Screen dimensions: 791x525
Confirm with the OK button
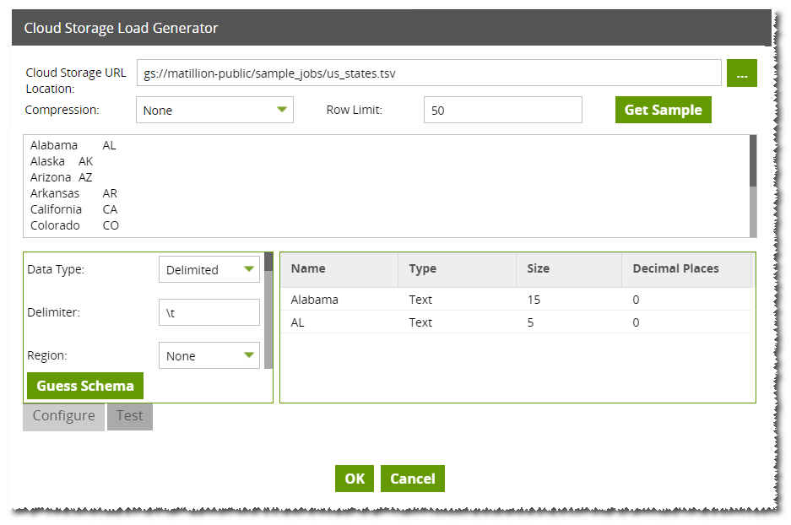coord(354,478)
